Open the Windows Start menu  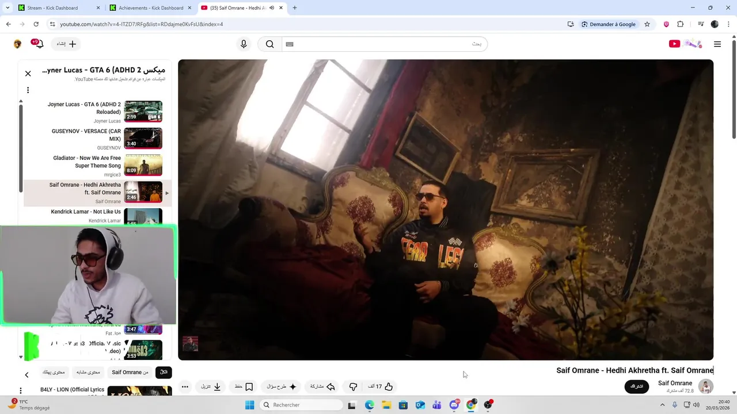tap(249, 405)
